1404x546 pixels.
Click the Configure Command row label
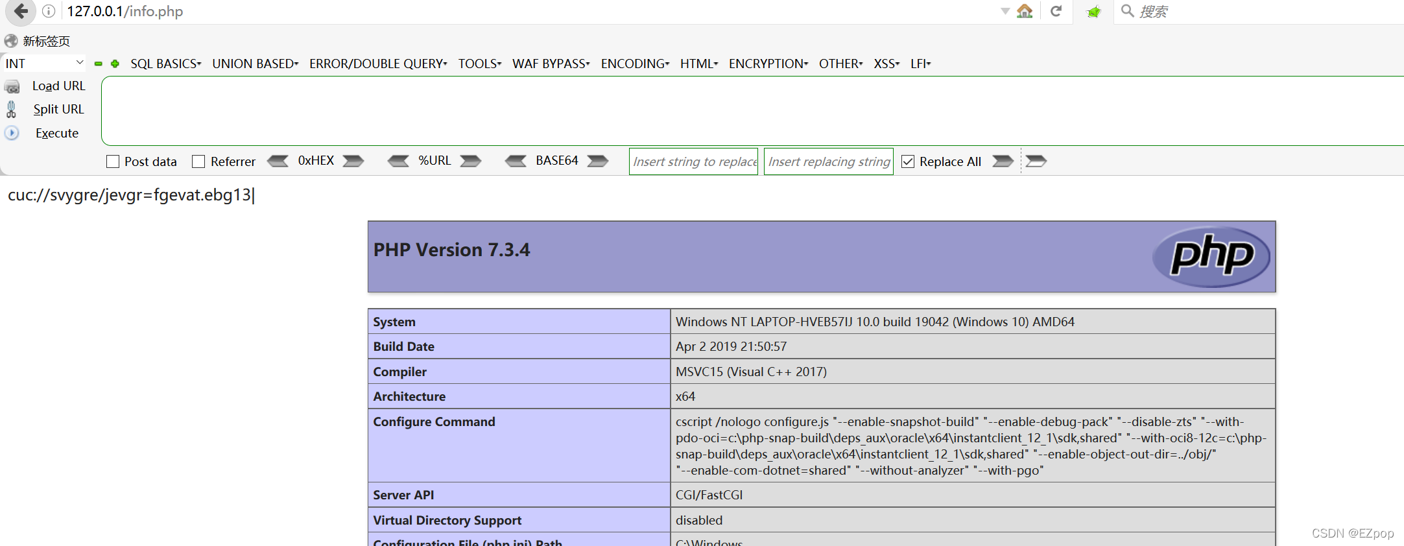(x=434, y=421)
